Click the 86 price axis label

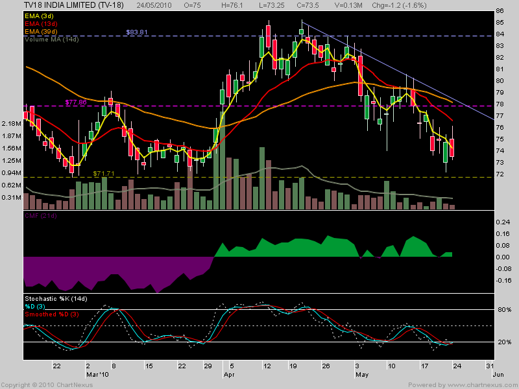tap(500, 11)
